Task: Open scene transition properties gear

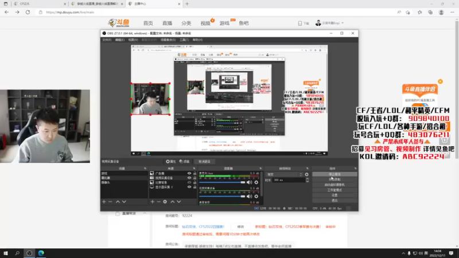Action: pyautogui.click(x=306, y=174)
